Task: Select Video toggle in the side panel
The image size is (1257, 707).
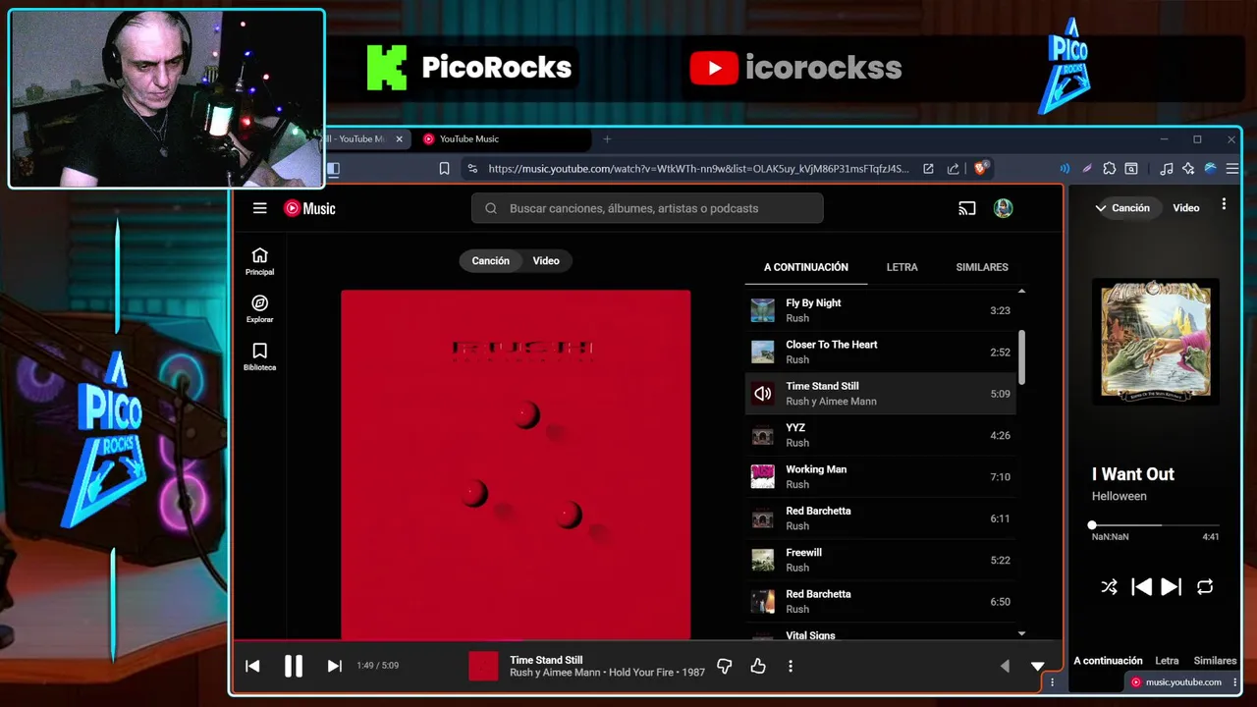Action: [1186, 208]
